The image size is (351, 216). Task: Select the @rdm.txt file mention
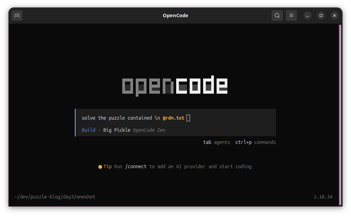coord(173,118)
